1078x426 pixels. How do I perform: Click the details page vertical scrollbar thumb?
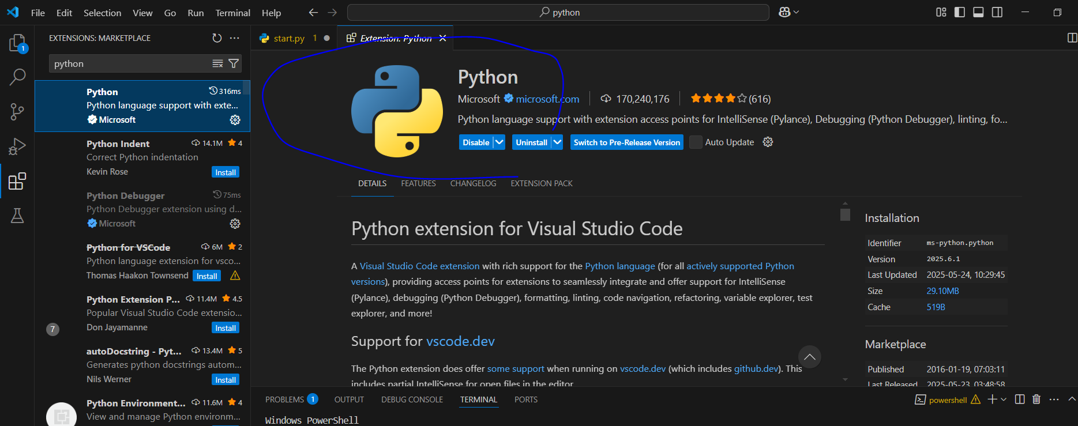pos(845,214)
